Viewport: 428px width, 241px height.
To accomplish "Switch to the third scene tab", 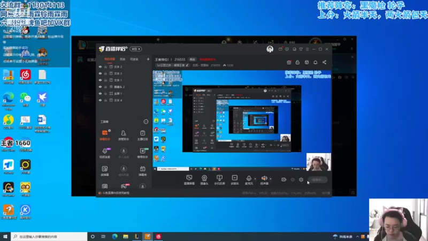I will (x=134, y=59).
